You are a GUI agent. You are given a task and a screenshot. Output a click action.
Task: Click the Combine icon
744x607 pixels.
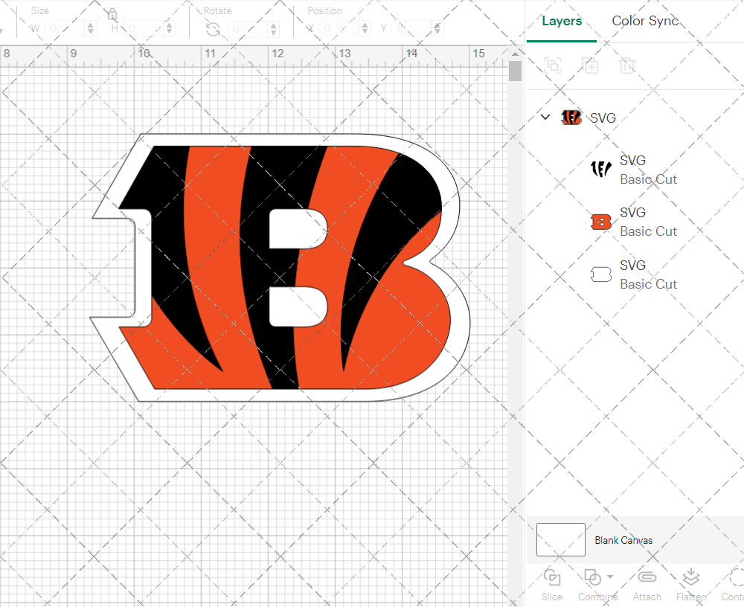(593, 577)
